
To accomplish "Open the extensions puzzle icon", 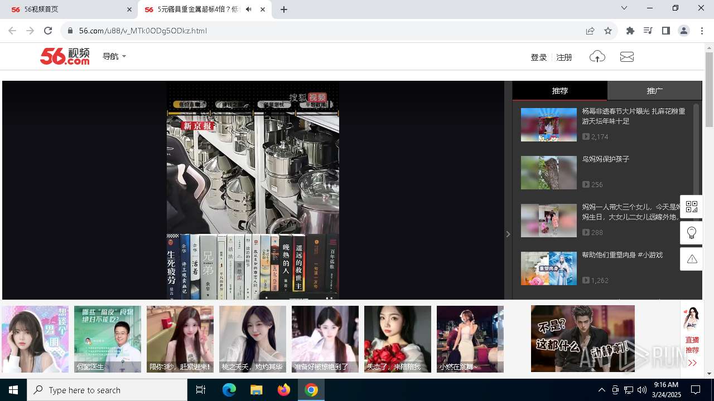I will (630, 31).
